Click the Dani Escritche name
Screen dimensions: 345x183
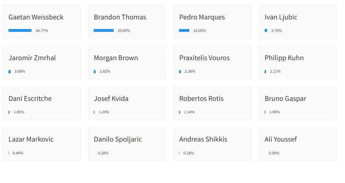pos(30,98)
